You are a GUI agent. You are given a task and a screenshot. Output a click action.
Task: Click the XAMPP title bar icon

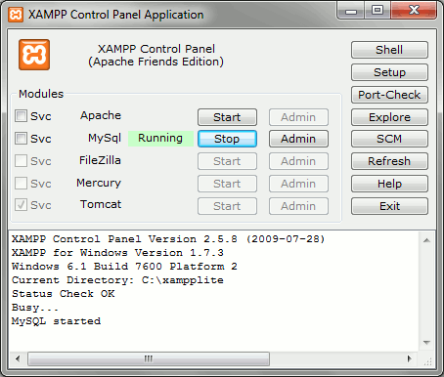[16, 15]
